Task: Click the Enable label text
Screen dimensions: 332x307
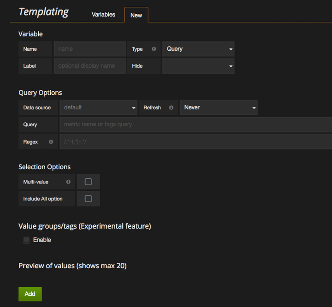Action: pyautogui.click(x=42, y=240)
